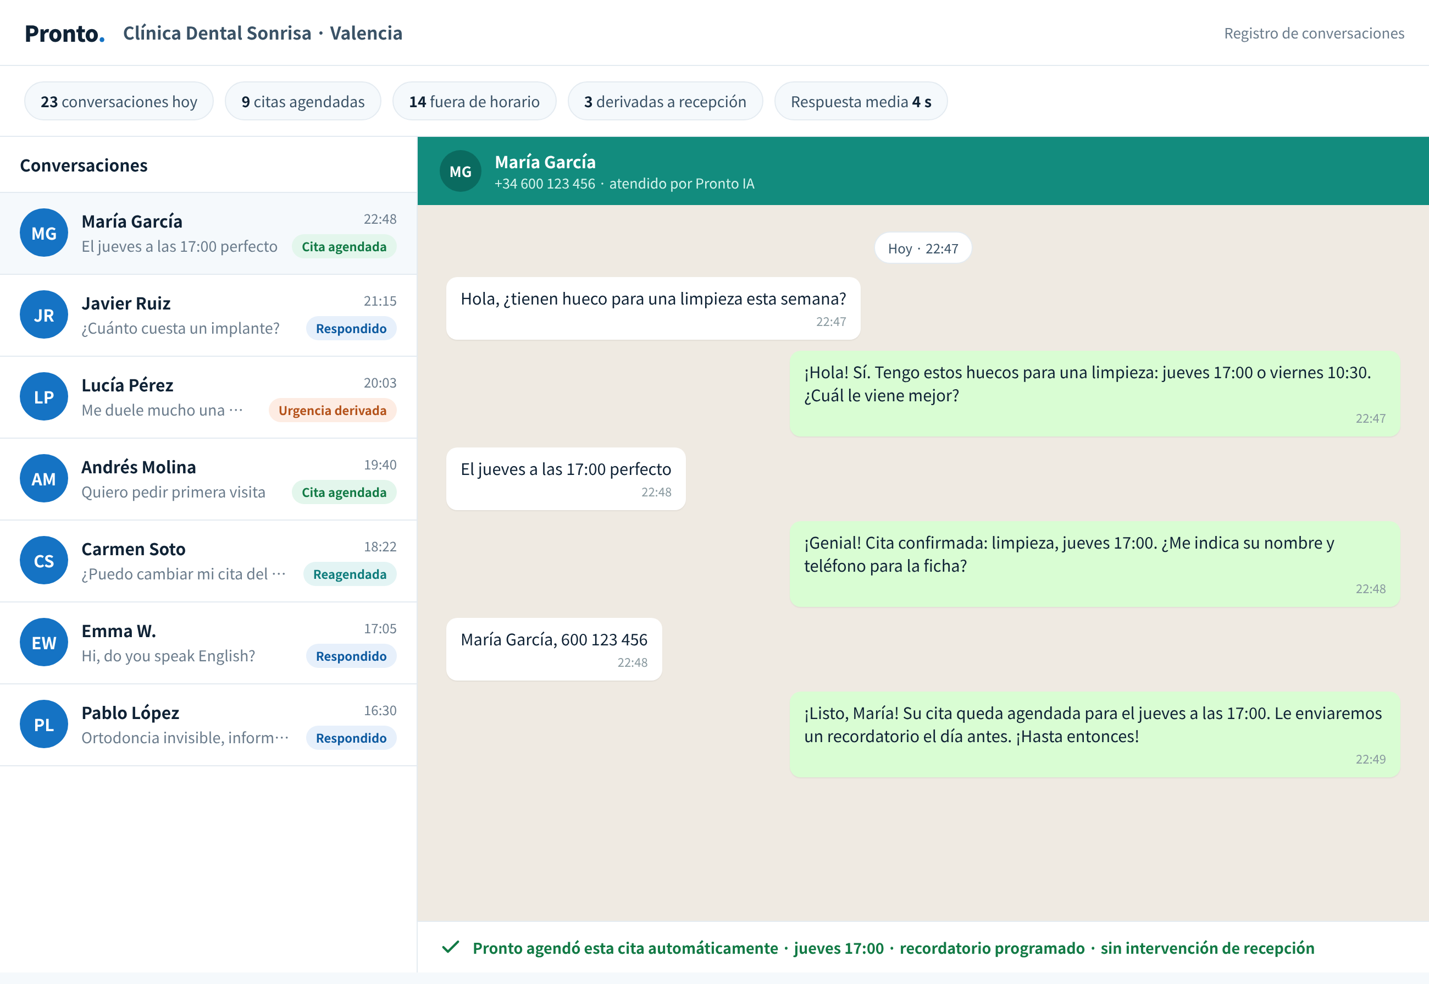Screen dimensions: 1429x984
Task: Open Registro de conversaciones link
Action: 1314,34
